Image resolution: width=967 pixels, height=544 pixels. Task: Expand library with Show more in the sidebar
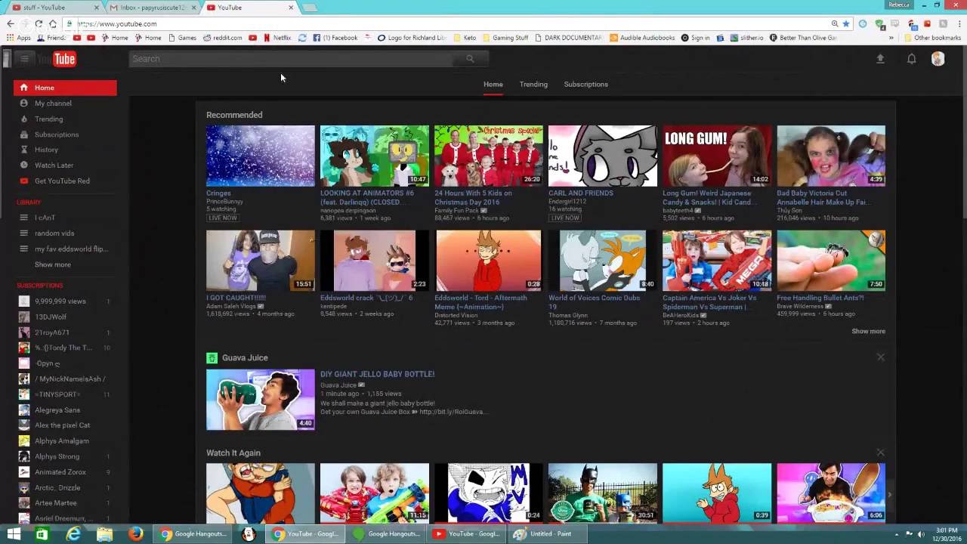[53, 264]
